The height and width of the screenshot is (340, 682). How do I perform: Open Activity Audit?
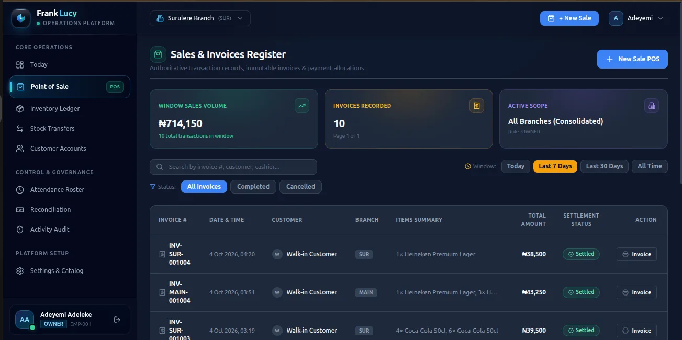pyautogui.click(x=70, y=230)
